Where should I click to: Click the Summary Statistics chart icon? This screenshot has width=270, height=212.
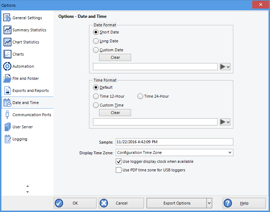pos(7,30)
